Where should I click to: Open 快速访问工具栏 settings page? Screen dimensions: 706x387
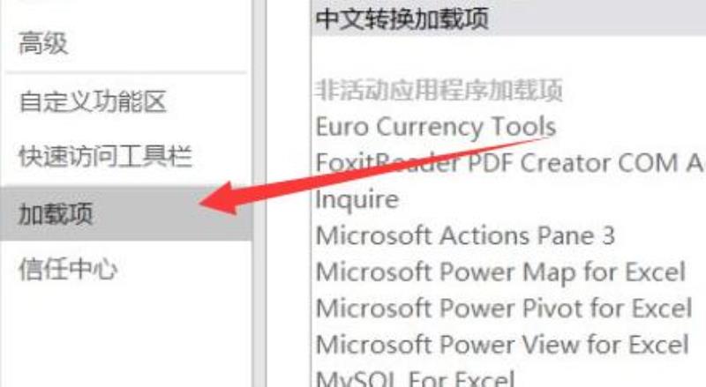(x=105, y=157)
